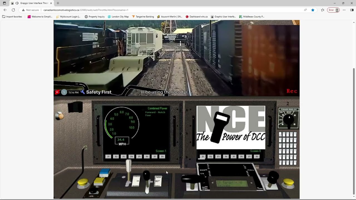The height and width of the screenshot is (200, 356).
Task: Click the Forward Headlight rotary switch
Action: pos(289,120)
